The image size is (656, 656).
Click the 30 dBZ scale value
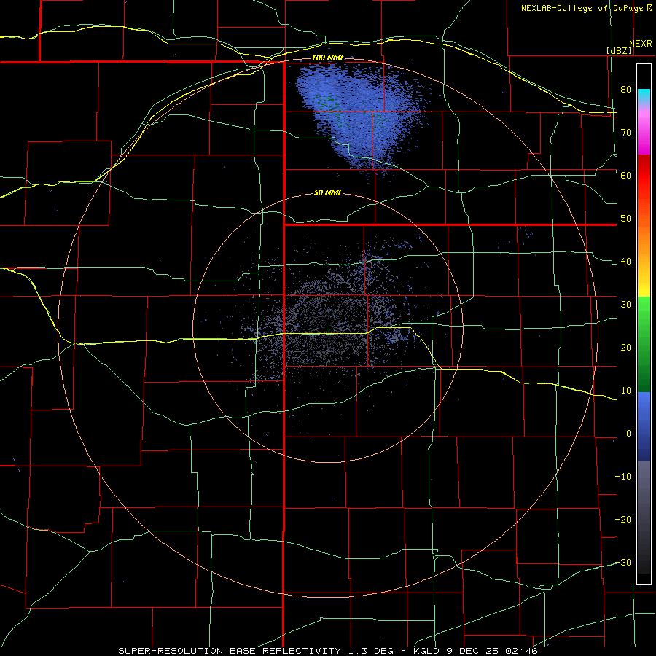[626, 305]
